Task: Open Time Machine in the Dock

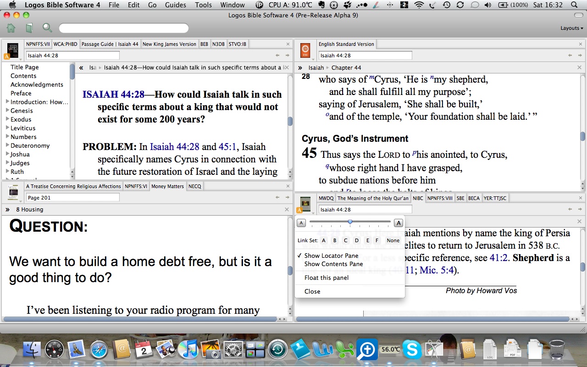Action: tap(277, 350)
